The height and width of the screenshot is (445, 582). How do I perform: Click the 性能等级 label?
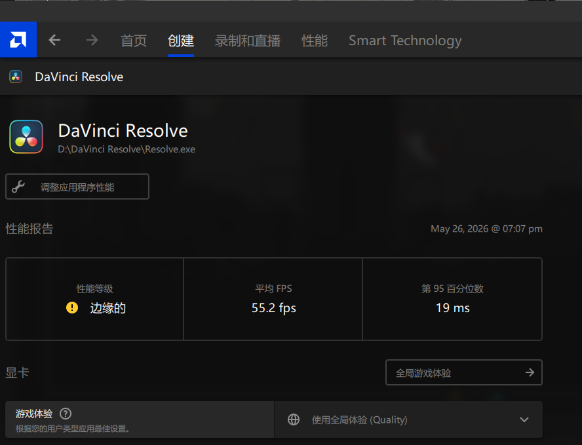click(94, 288)
